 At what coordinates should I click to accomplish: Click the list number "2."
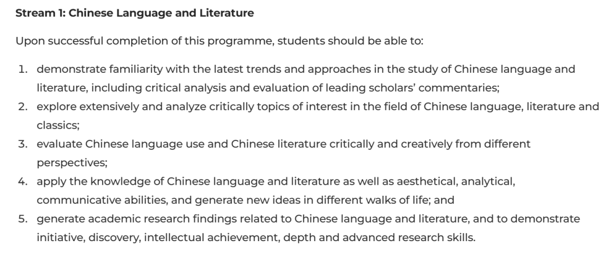tap(23, 106)
